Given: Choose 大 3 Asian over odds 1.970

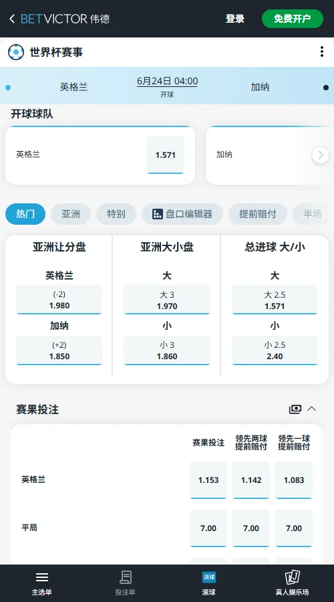Looking at the screenshot, I should [167, 300].
